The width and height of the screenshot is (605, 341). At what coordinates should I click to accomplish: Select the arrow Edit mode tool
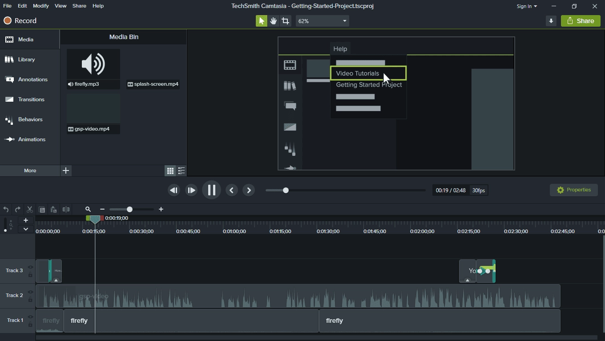click(x=261, y=21)
